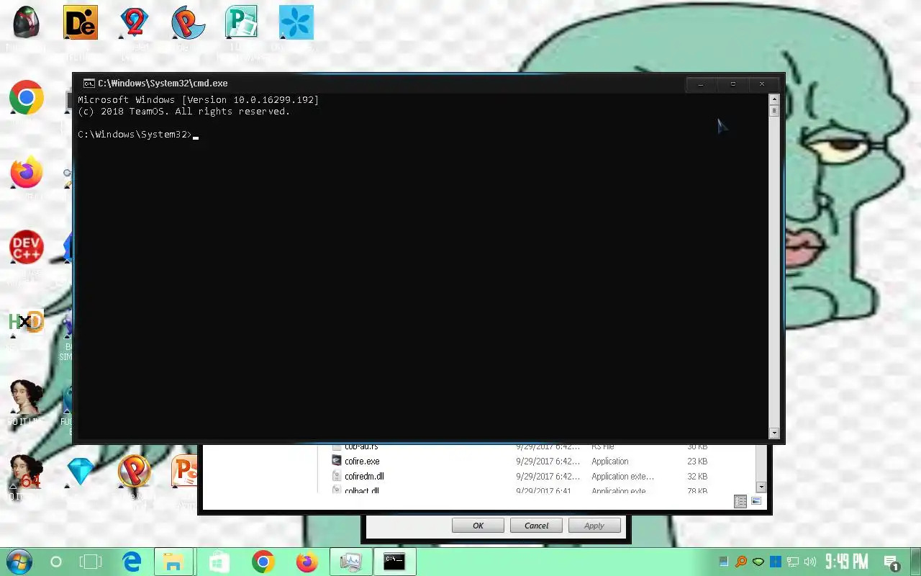The height and width of the screenshot is (576, 921).
Task: Click the console's scroll-down arrow
Action: pyautogui.click(x=774, y=433)
